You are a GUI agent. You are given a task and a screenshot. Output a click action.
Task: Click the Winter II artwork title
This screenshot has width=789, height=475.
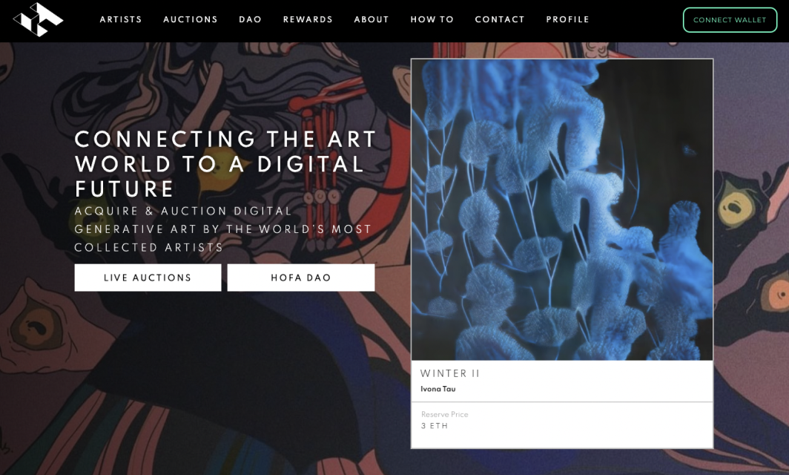click(450, 373)
